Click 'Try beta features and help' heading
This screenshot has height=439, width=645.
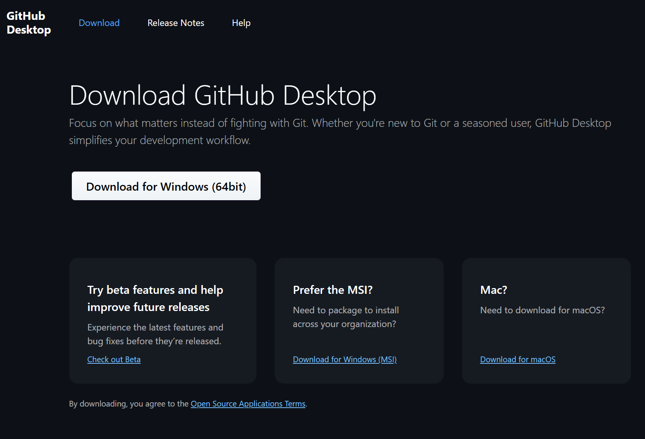pyautogui.click(x=155, y=298)
